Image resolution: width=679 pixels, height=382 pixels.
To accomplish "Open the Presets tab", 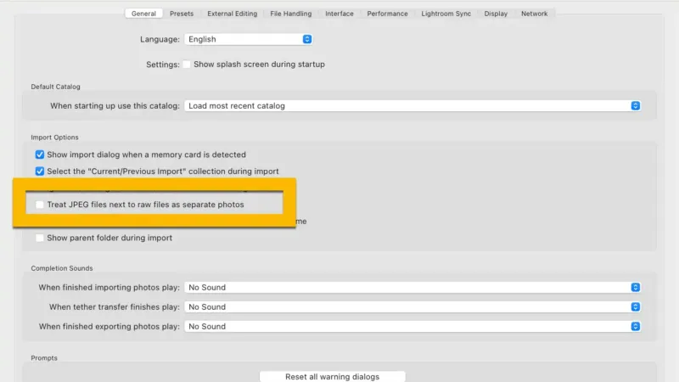I will point(182,14).
